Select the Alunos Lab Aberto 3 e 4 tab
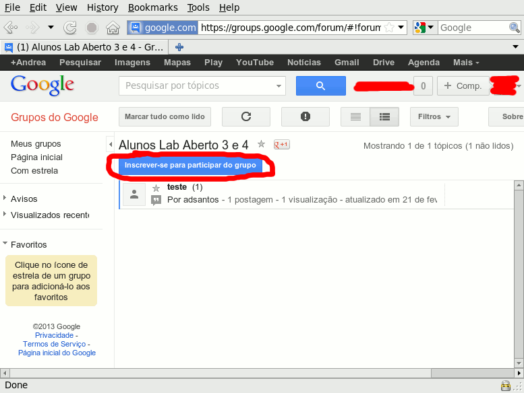 [84, 47]
